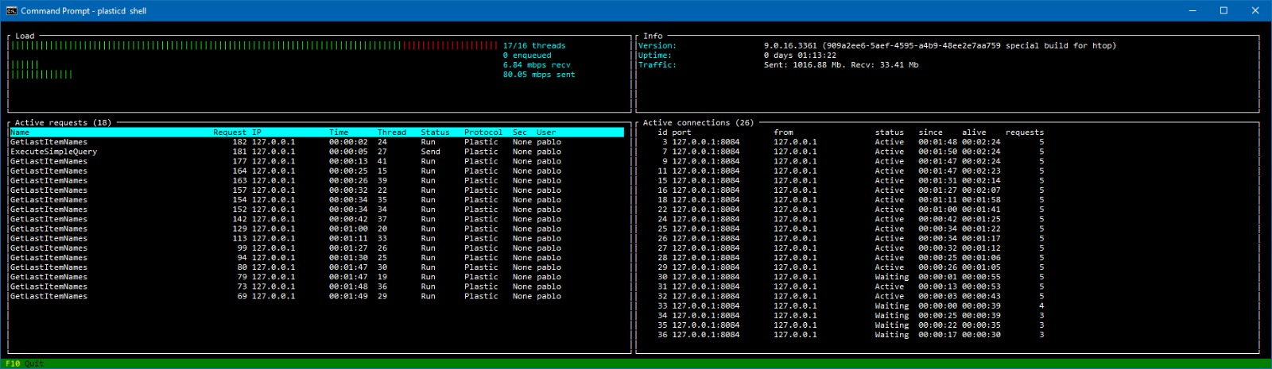Select GetLastItemNames request 69 row
The height and width of the screenshot is (369, 1272).
[x=316, y=296]
